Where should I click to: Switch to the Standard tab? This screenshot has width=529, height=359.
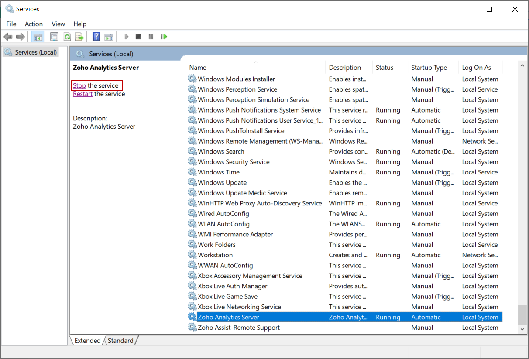(x=121, y=341)
